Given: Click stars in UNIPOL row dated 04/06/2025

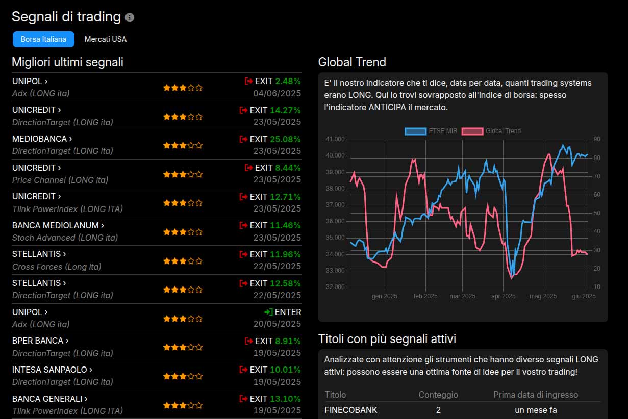Looking at the screenshot, I should [x=183, y=88].
